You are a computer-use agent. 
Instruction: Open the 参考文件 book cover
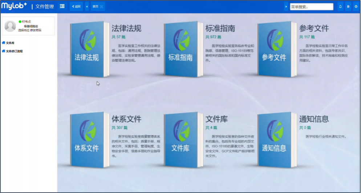pyautogui.click(x=277, y=49)
